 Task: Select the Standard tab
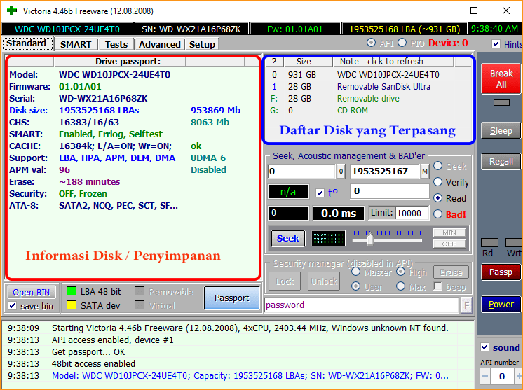click(27, 43)
